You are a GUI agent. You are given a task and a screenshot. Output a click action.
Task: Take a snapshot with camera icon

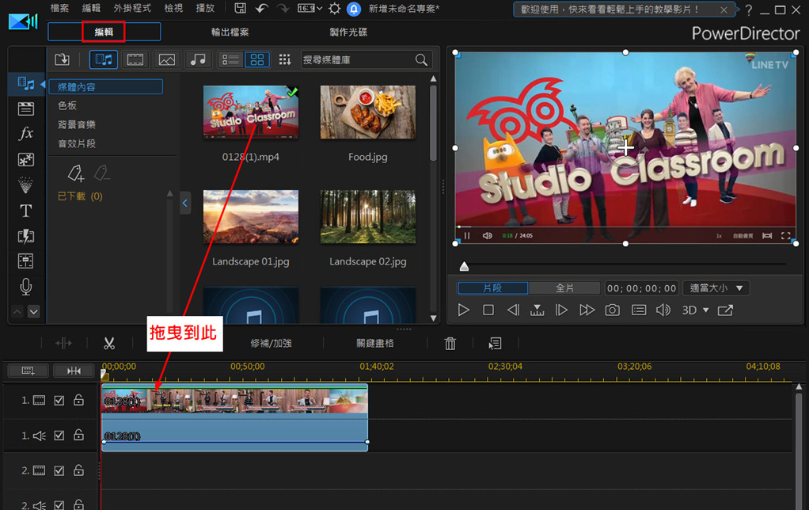612,310
